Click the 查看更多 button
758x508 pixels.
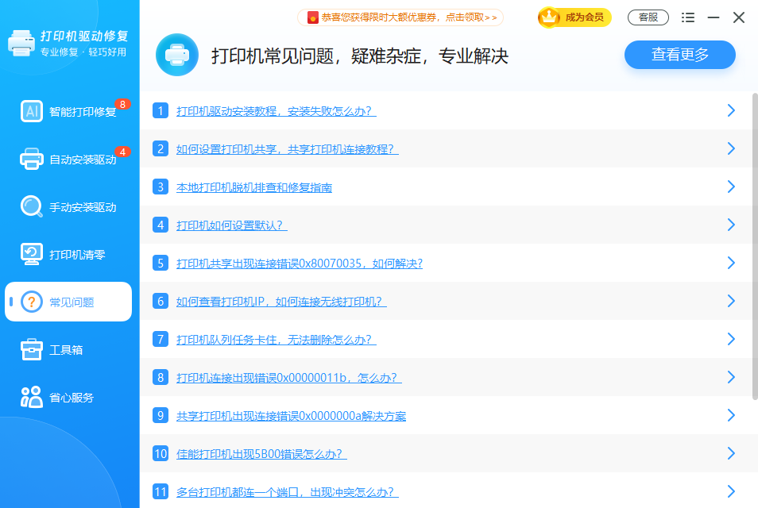point(679,55)
